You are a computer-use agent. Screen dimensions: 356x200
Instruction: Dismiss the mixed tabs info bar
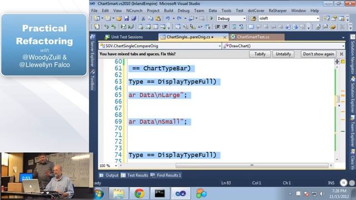click(341, 54)
